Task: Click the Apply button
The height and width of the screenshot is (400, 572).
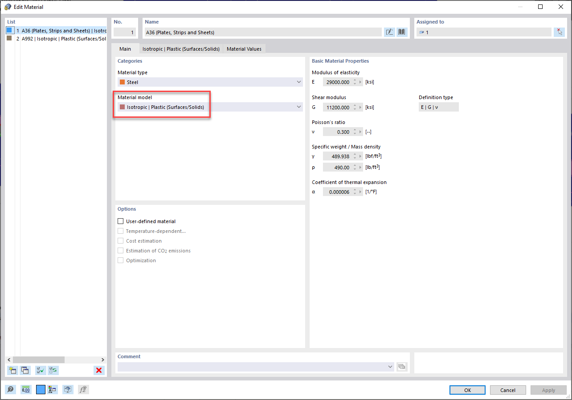Action: click(x=548, y=390)
